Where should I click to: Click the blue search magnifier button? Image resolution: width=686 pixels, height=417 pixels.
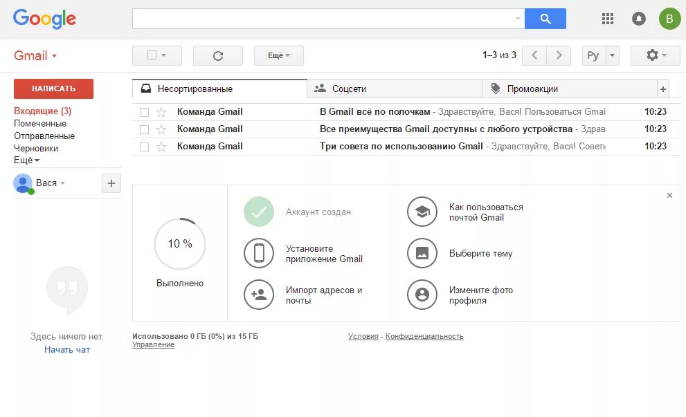(545, 19)
